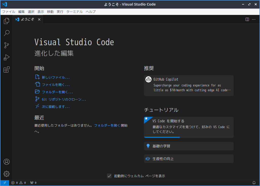Click the VS Code logo in title bar
Viewport: 260px width, 186px height.
coord(5,4)
